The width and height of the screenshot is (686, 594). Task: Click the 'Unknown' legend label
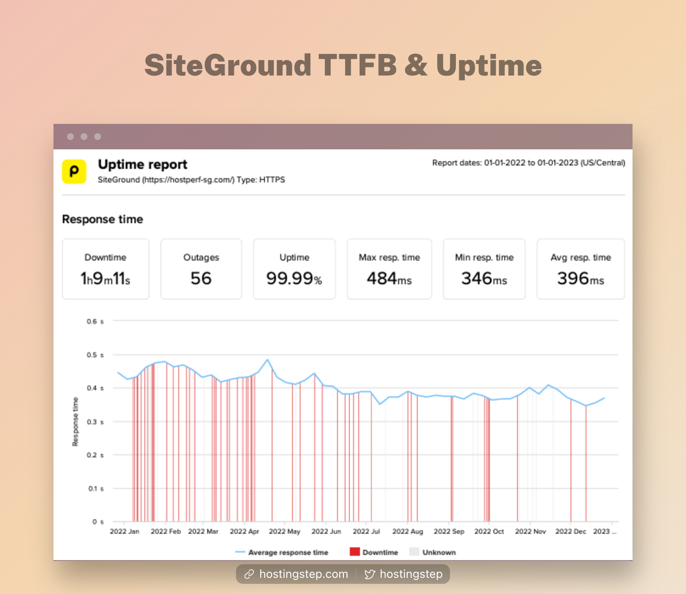[x=439, y=552]
